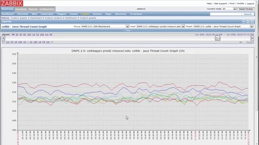Click the Search button

[x=248, y=14]
